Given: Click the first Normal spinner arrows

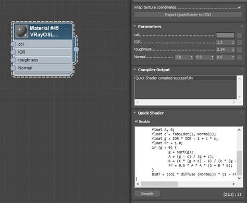Looking at the screenshot, I should (x=192, y=57).
